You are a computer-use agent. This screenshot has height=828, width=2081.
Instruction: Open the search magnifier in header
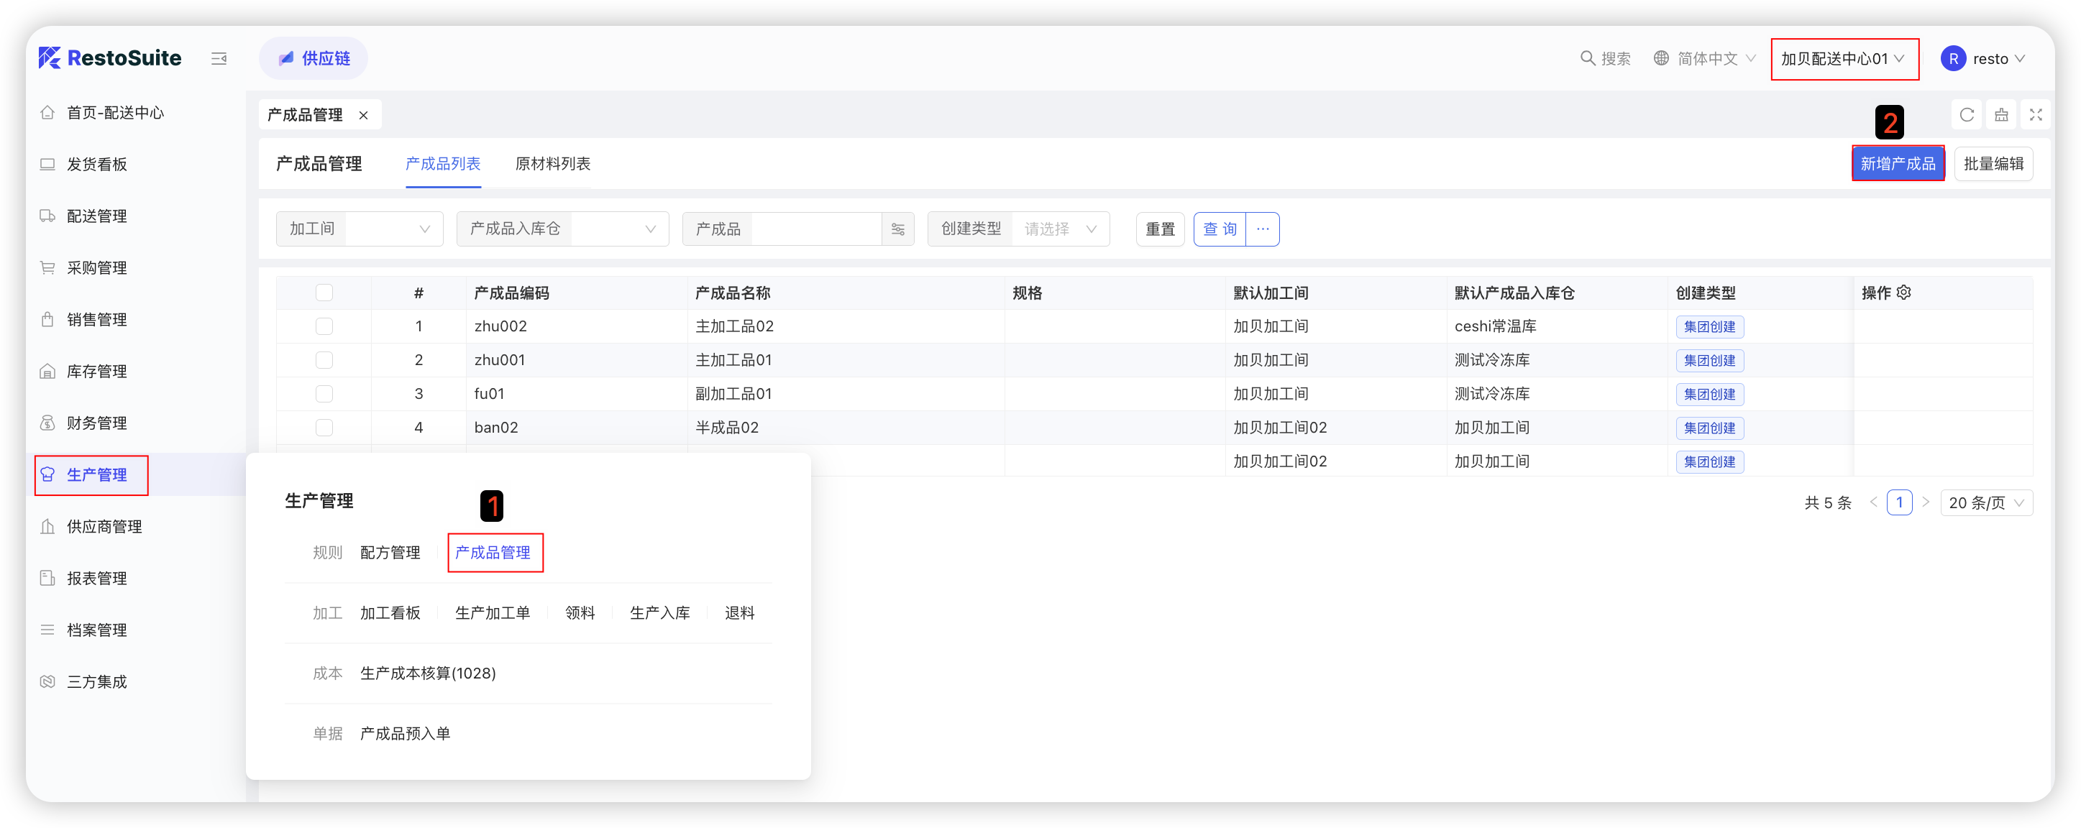pyautogui.click(x=1588, y=58)
